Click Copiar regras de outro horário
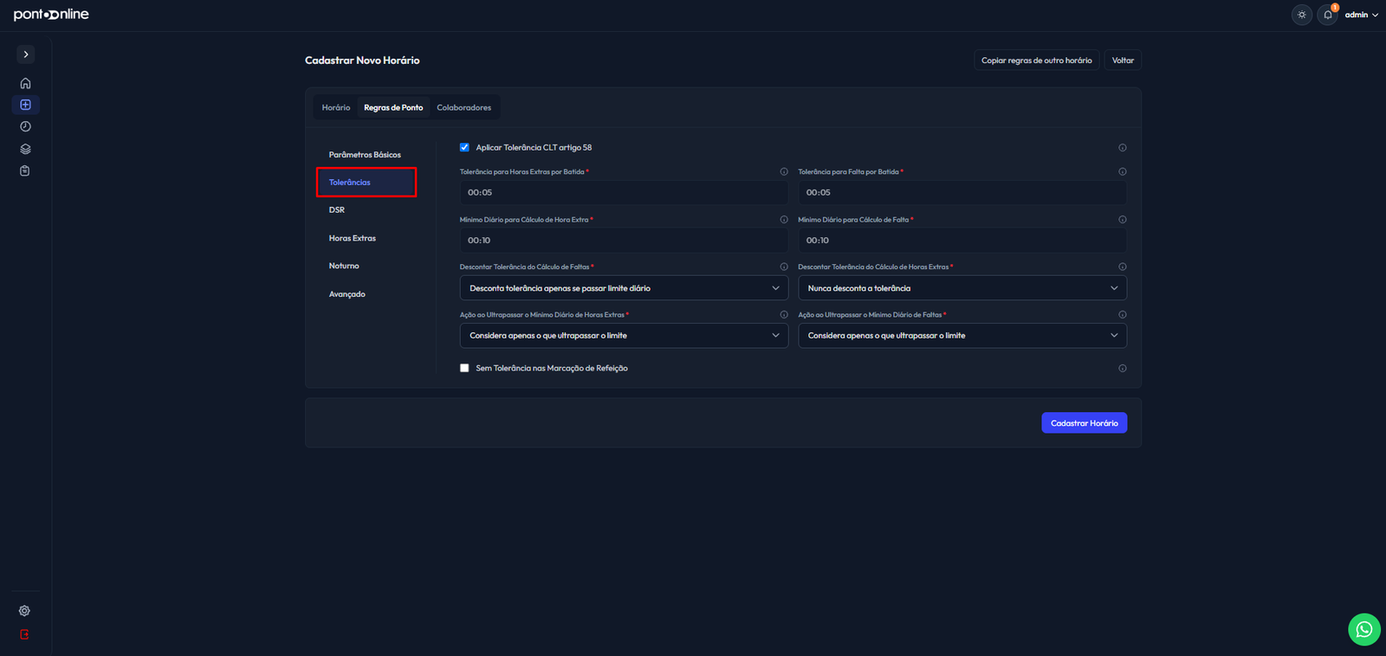The height and width of the screenshot is (656, 1386). [1037, 61]
